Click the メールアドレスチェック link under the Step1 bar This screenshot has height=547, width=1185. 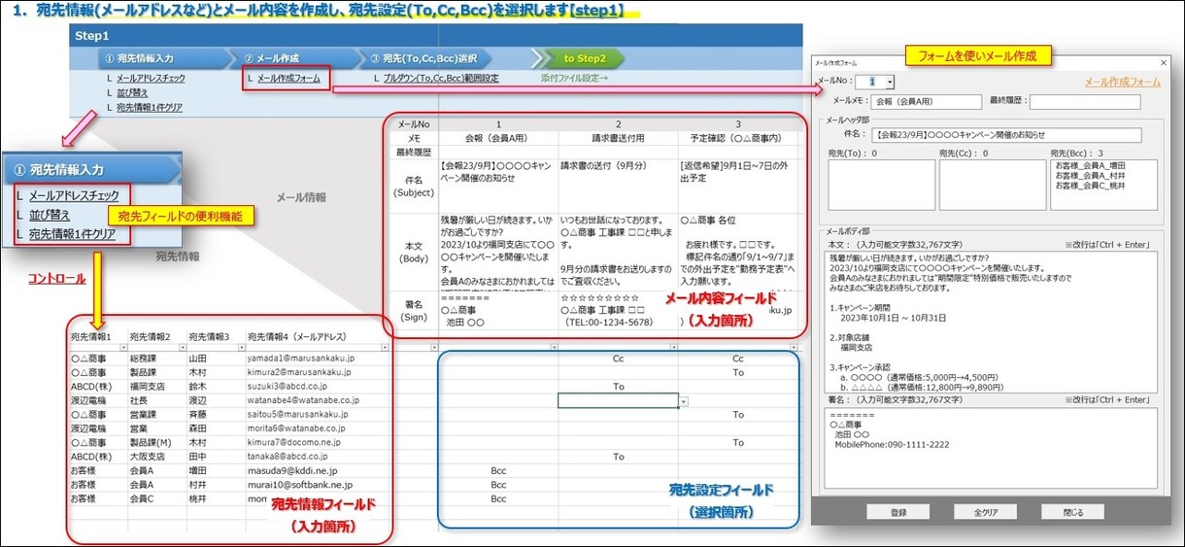click(151, 78)
